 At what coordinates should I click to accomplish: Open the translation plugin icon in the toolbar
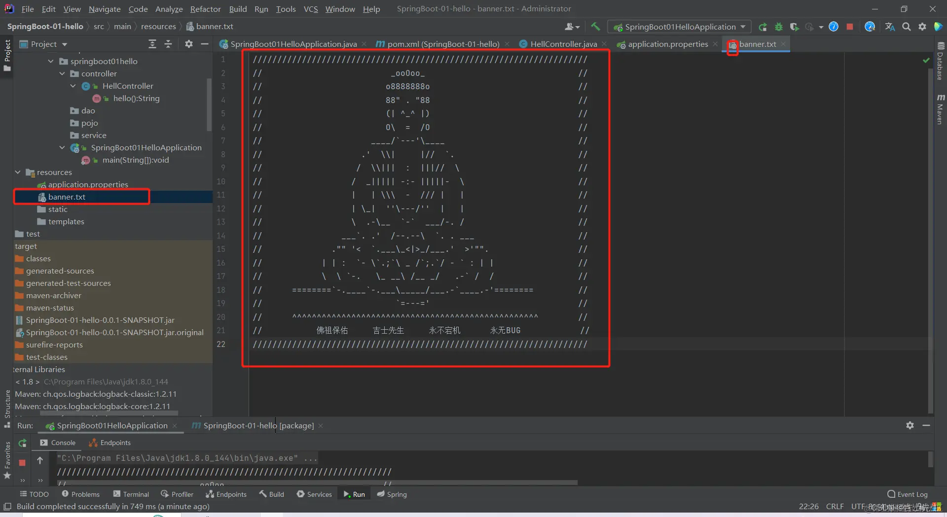[890, 27]
